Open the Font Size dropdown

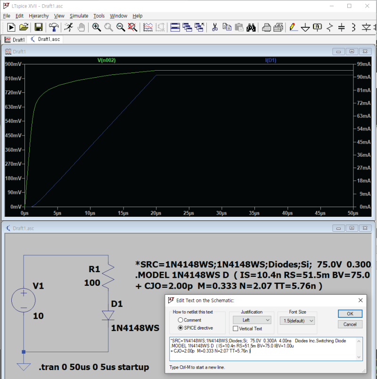pyautogui.click(x=297, y=321)
